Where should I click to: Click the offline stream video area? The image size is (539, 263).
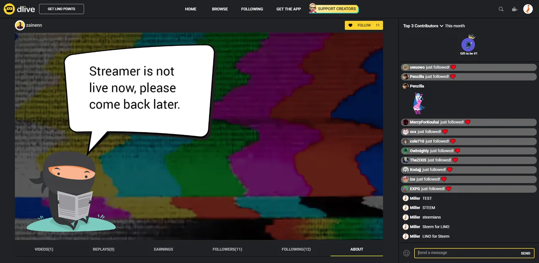coord(199,136)
